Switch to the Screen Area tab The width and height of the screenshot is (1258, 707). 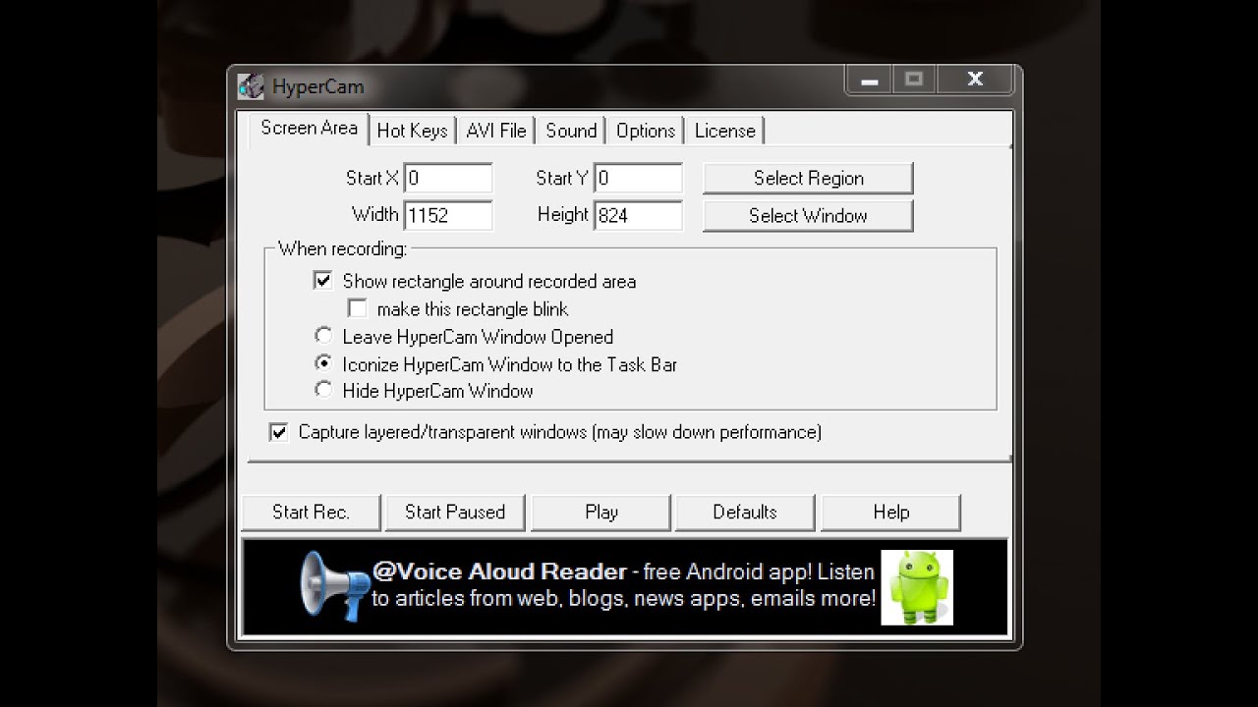pyautogui.click(x=309, y=129)
